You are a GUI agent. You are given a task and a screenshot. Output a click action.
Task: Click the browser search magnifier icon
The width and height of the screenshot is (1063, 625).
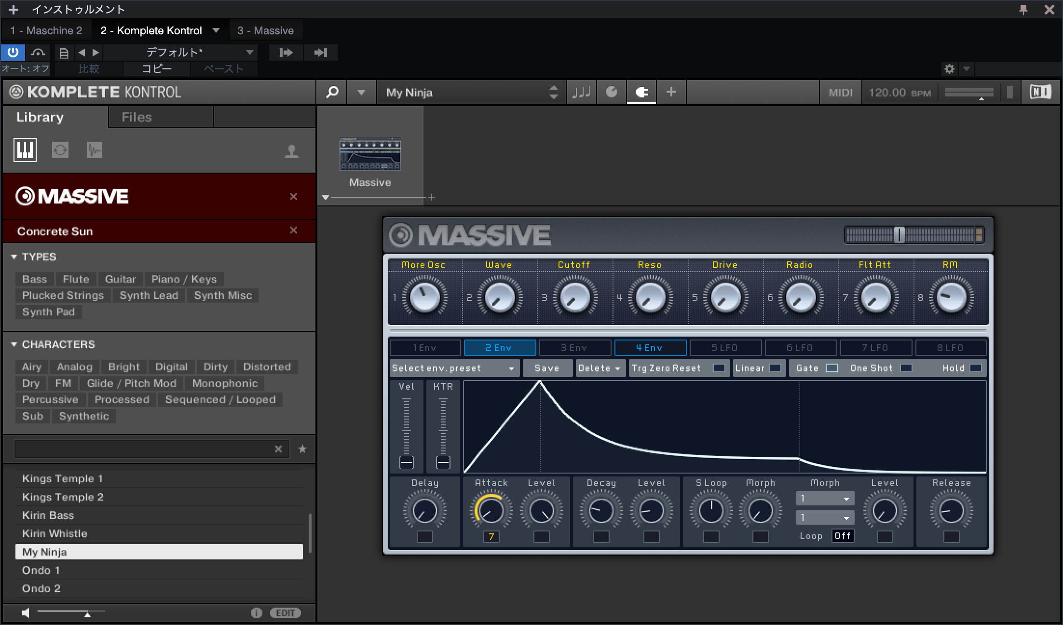coord(332,92)
